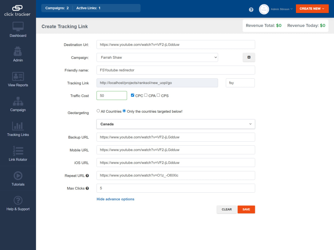
Task: Go to Link Rotator label in sidebar
Action: pyautogui.click(x=18, y=160)
